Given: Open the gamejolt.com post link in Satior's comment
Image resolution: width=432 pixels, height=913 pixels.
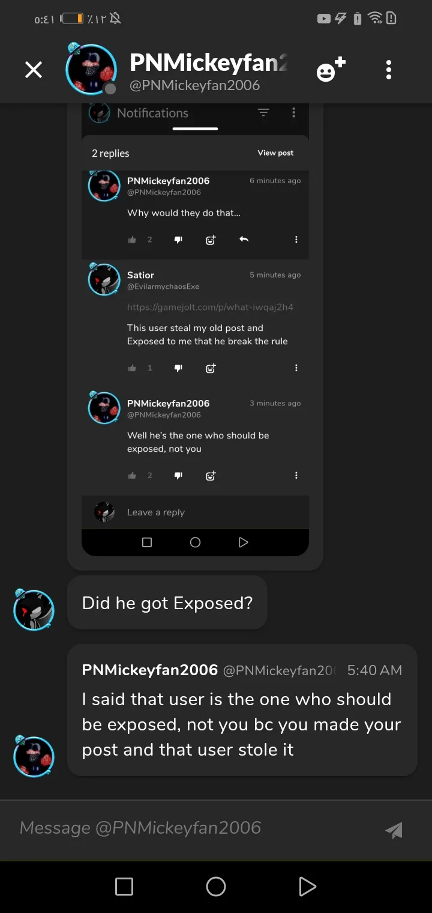Looking at the screenshot, I should pos(210,308).
